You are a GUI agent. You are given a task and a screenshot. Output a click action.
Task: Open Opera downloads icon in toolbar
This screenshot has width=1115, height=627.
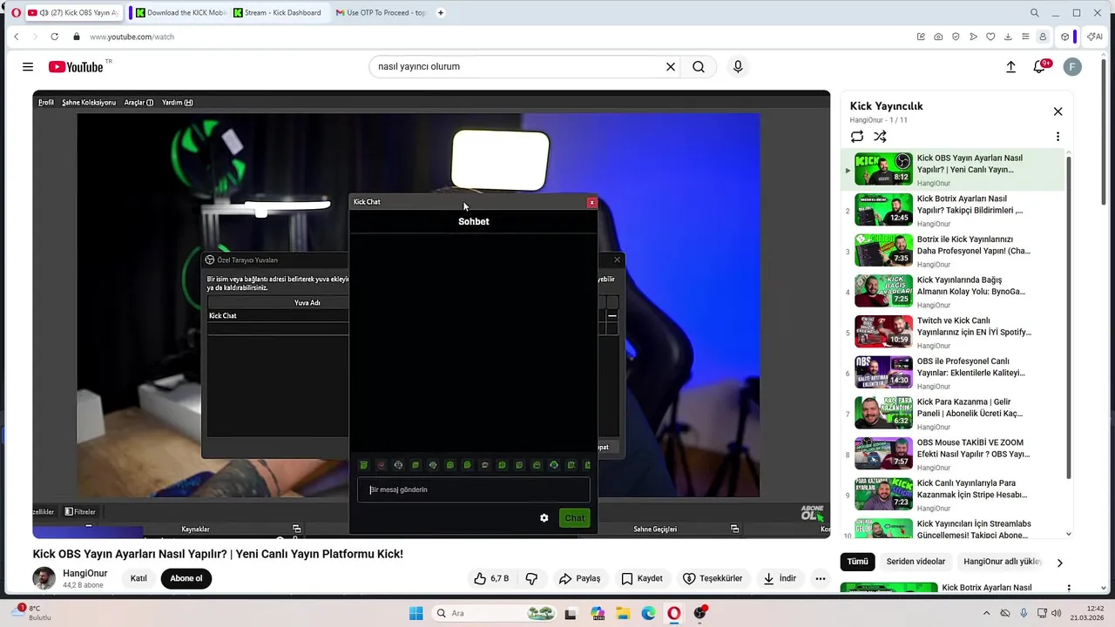point(1008,37)
